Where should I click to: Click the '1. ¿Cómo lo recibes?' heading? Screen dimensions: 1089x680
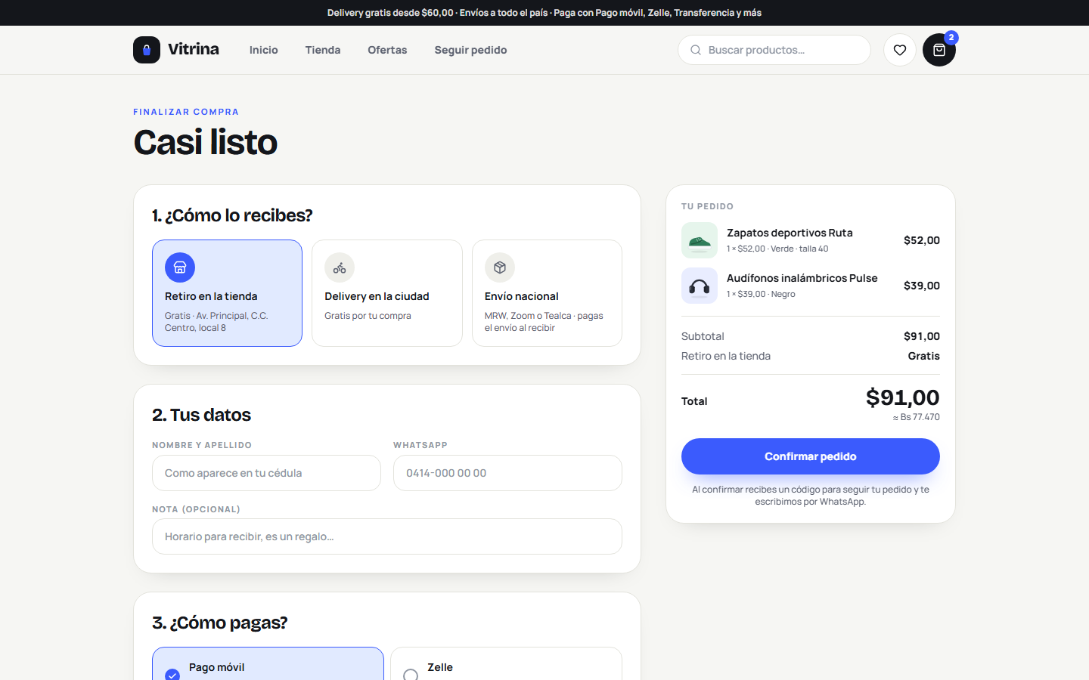(232, 215)
